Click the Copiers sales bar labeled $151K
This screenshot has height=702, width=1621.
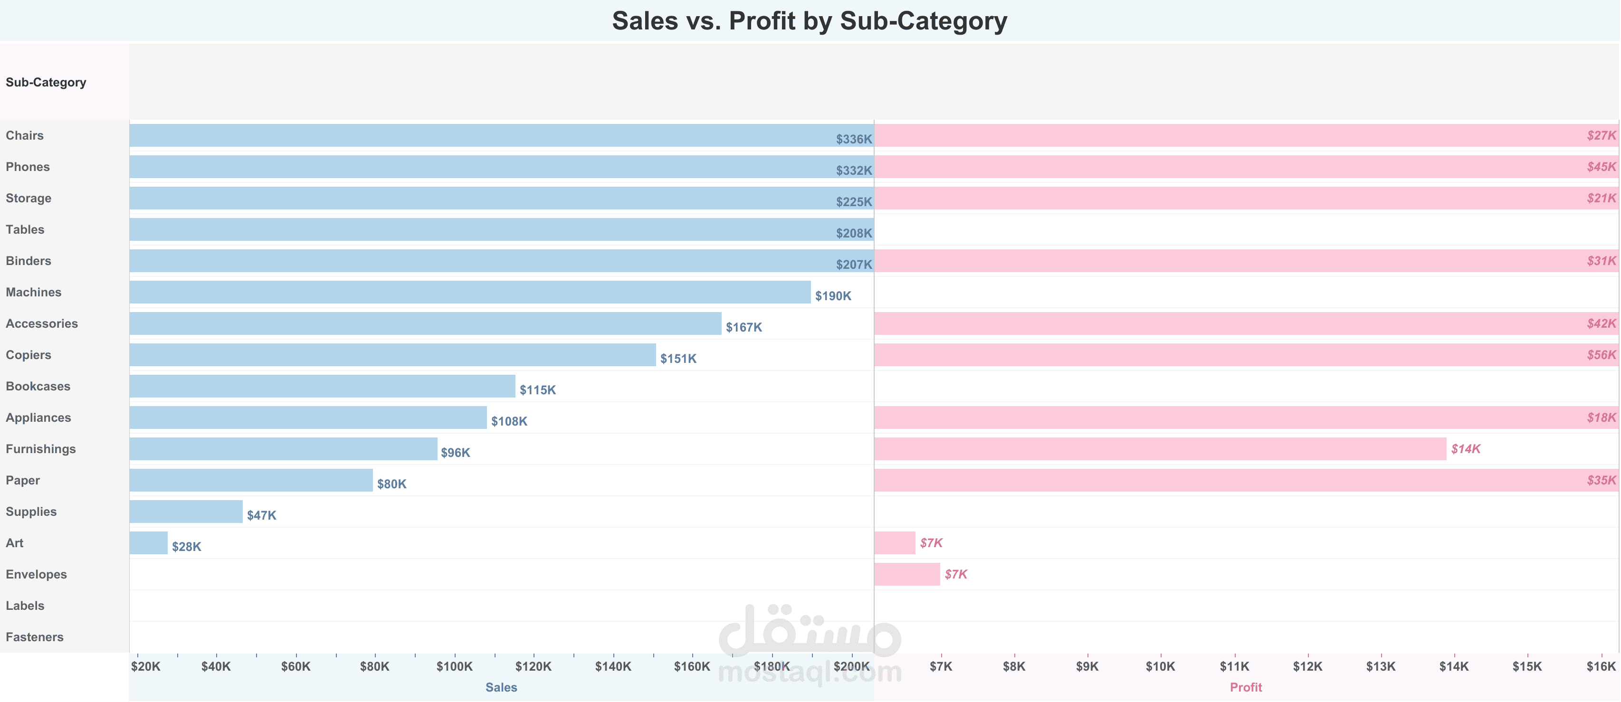(x=393, y=355)
